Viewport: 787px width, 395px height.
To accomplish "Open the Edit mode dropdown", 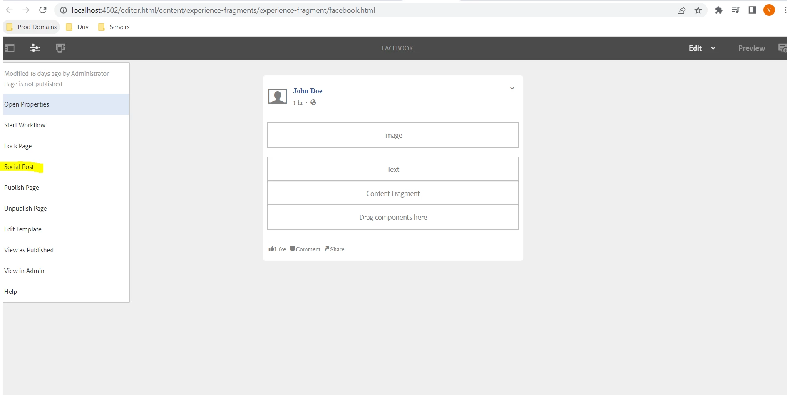I will tap(702, 48).
